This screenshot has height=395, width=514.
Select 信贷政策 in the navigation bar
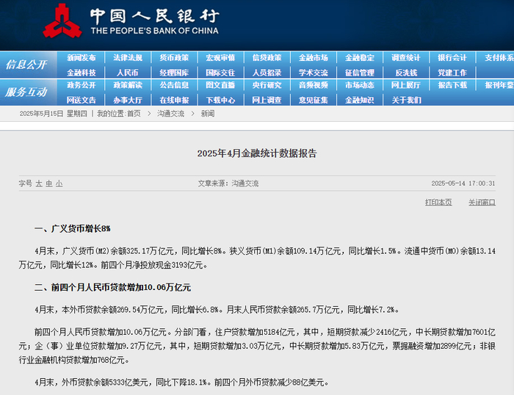(267, 58)
